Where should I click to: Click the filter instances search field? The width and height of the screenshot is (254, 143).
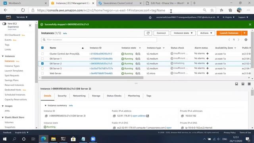point(99,40)
